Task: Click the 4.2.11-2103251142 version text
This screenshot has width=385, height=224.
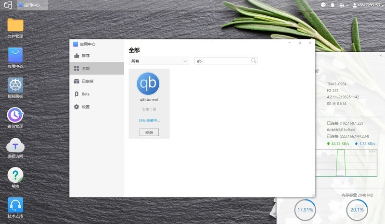Action: 343,97
